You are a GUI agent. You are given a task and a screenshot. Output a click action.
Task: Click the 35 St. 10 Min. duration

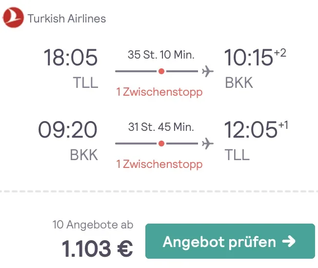pos(161,55)
